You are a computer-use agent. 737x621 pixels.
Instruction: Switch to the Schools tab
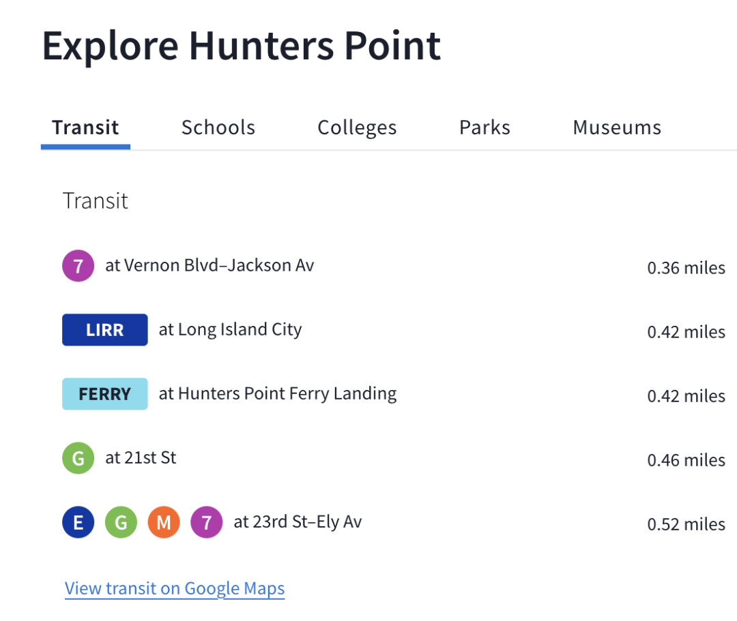[x=218, y=127]
